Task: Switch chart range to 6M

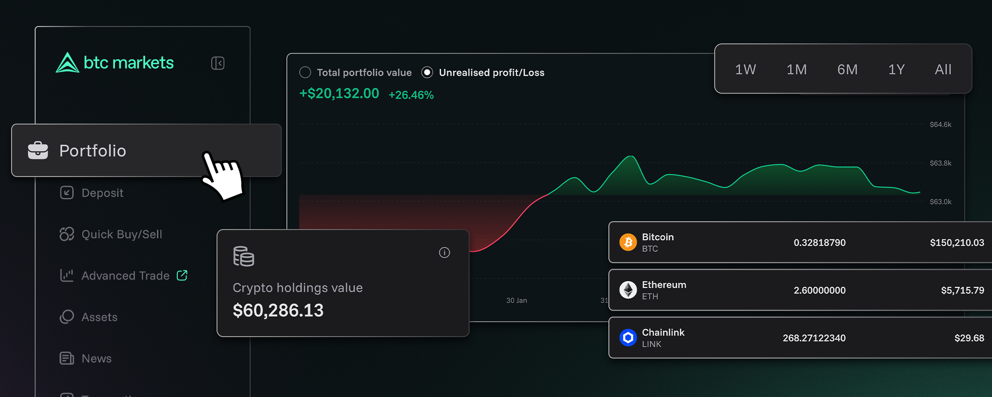Action: [x=847, y=69]
